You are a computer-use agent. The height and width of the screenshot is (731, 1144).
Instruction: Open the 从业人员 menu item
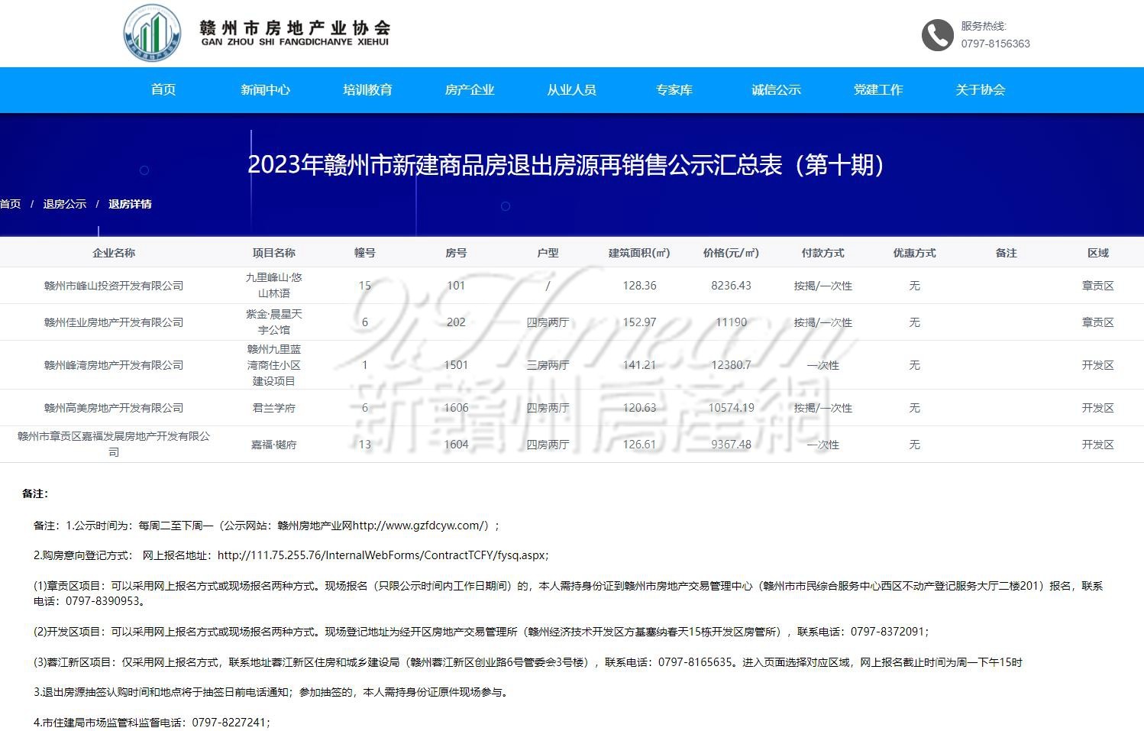click(x=571, y=90)
